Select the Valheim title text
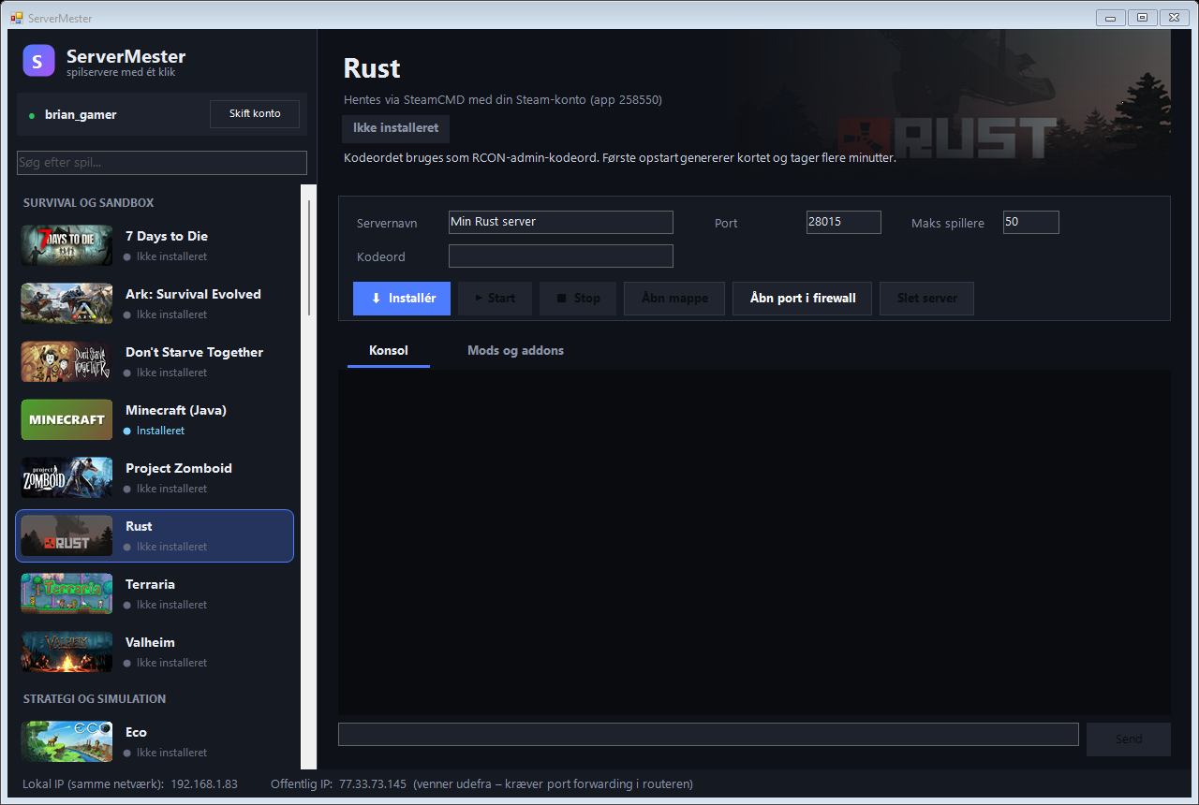The height and width of the screenshot is (805, 1199). (150, 642)
